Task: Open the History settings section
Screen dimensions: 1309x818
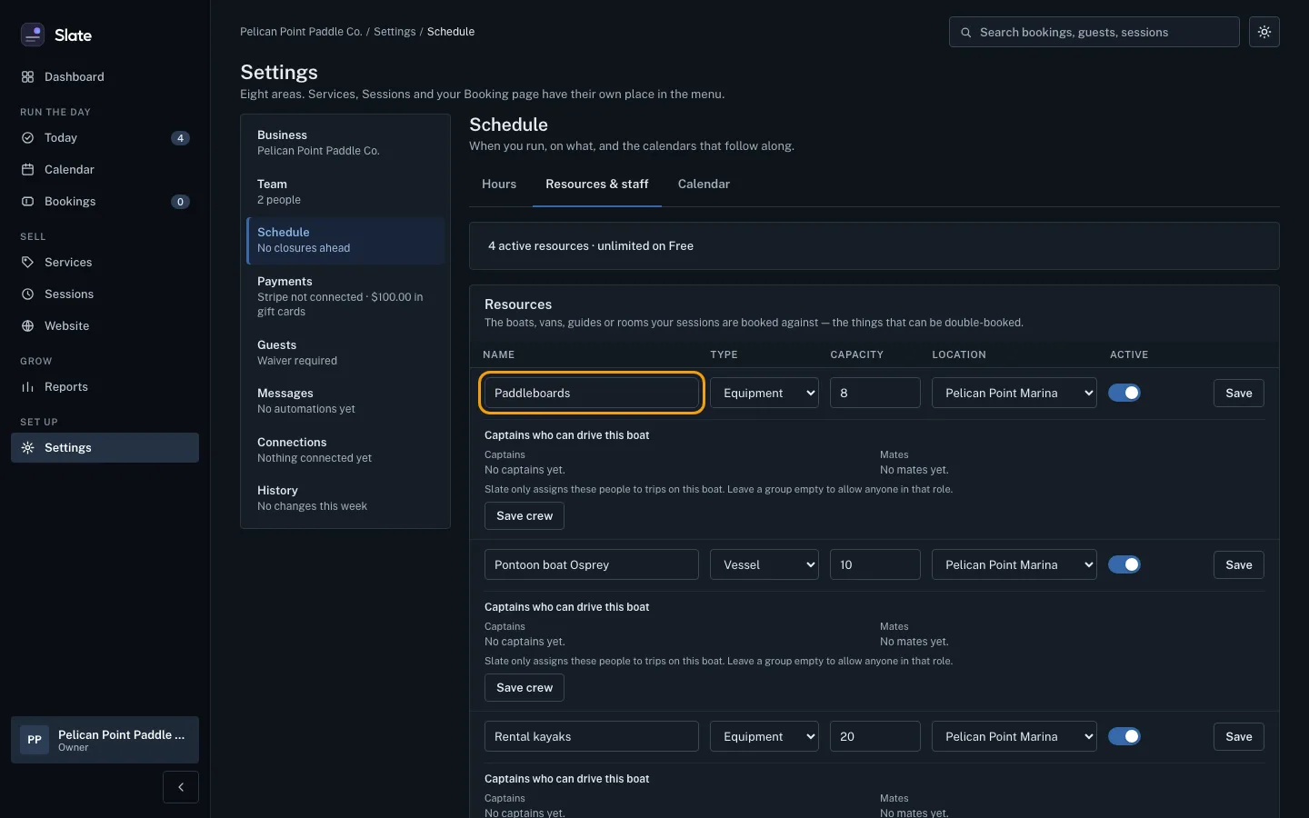Action: [345, 498]
